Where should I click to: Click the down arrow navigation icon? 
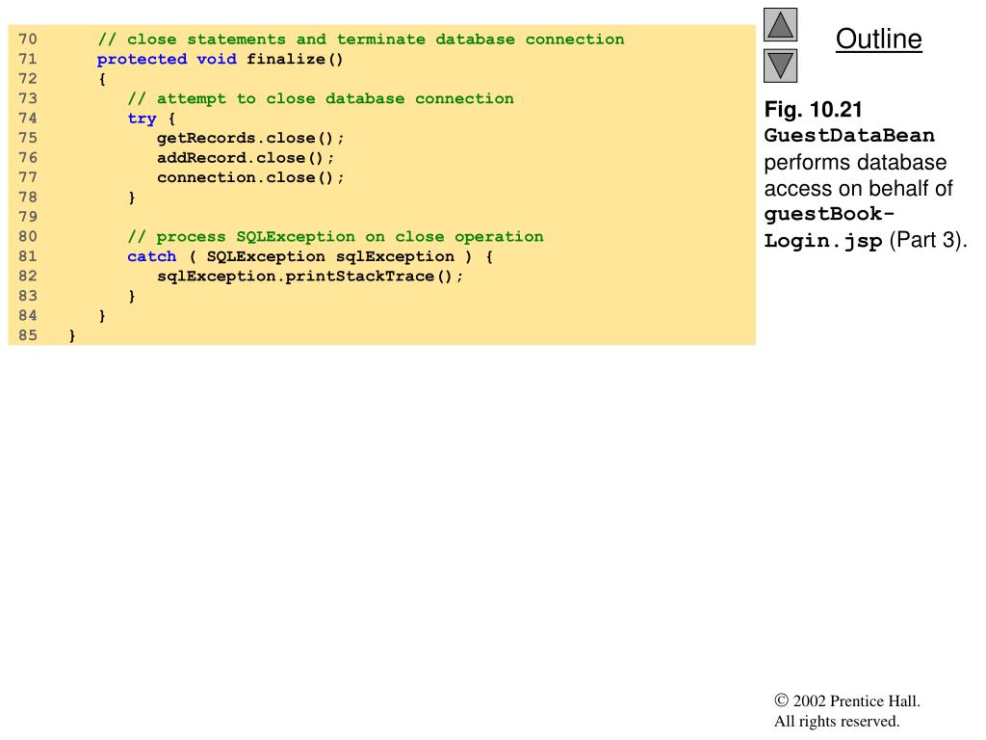point(780,66)
